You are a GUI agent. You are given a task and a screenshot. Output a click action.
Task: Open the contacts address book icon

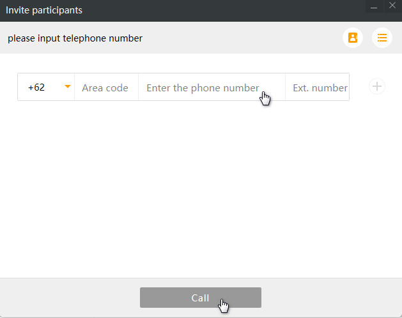tap(352, 38)
